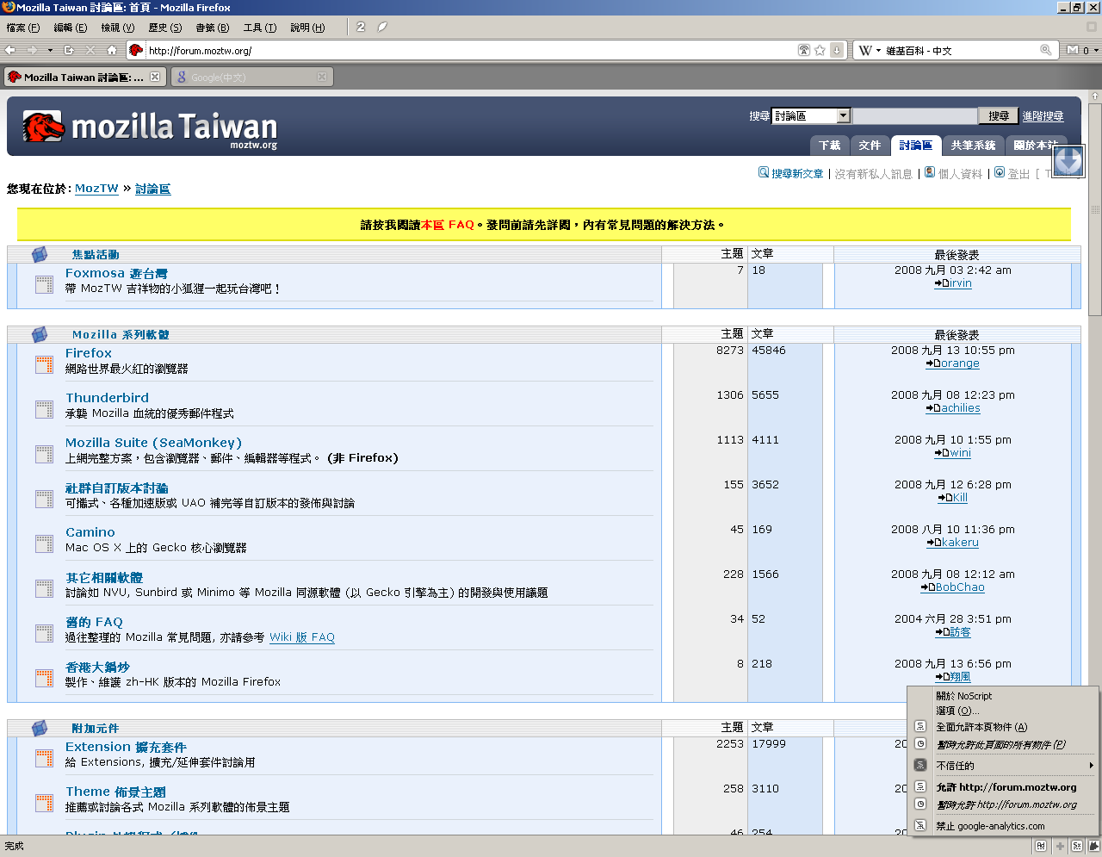Click the RSS feed icon in address bar
Image resolution: width=1102 pixels, height=857 pixels.
point(804,50)
